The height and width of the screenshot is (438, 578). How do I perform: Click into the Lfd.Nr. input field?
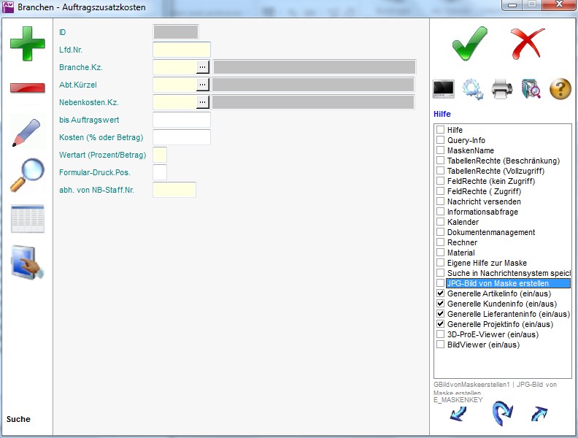tap(182, 50)
